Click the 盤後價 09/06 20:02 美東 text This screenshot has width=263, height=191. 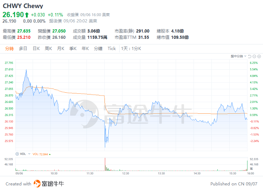(x=73, y=21)
